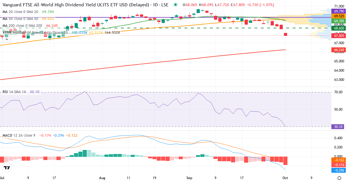Click the latest red candlestick near Oct
Image resolution: width=347 pixels, height=182 pixels.
[x=286, y=34]
